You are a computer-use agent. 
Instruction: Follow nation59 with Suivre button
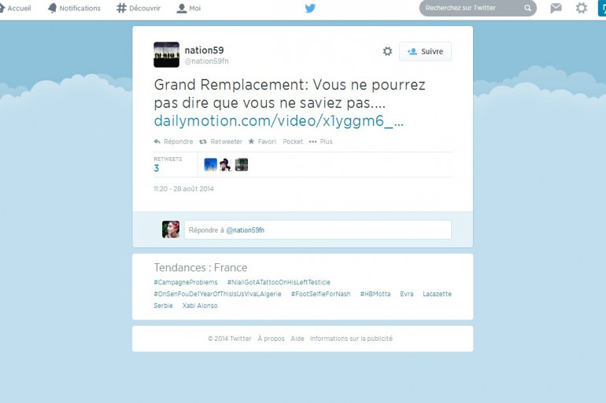425,51
